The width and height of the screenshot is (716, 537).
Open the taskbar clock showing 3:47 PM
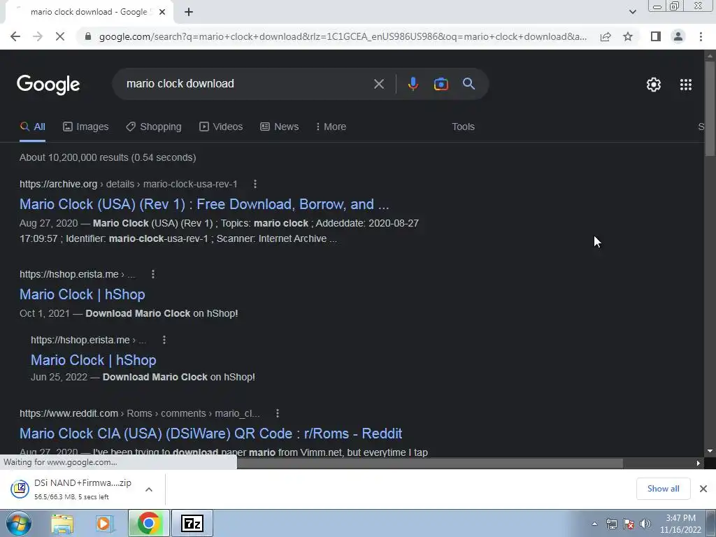pos(680,524)
